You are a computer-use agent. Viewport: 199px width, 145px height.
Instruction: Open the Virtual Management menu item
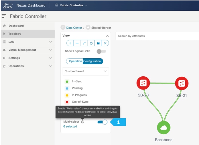coord(28,50)
